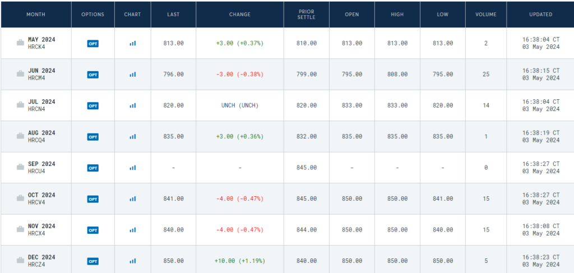This screenshot has height=273, width=574.
Task: Click the briefcase icon beside MAY 2024
Action: [20, 43]
